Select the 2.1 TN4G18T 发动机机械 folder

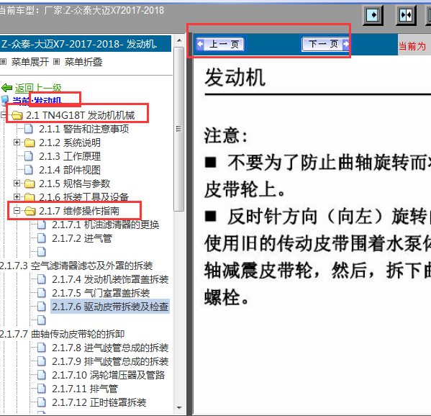pyautogui.click(x=81, y=115)
